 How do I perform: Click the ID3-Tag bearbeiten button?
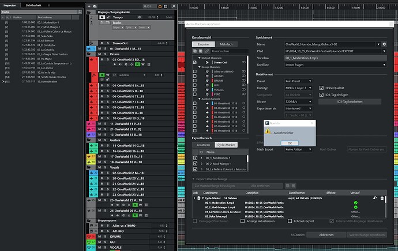point(350,101)
